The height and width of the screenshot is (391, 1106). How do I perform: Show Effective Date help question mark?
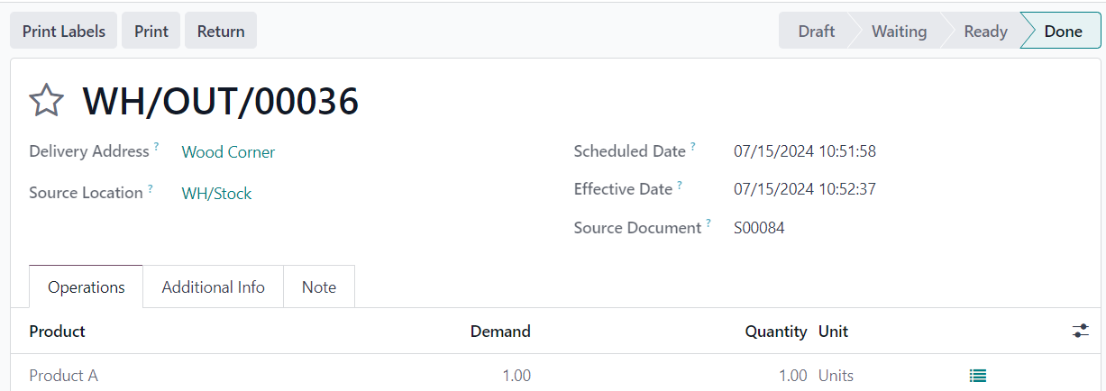(680, 184)
